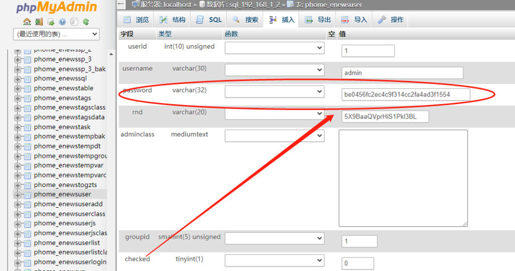Expand the phome_enewssql tree node
Screen dimensions: 515x271
coord(18,78)
